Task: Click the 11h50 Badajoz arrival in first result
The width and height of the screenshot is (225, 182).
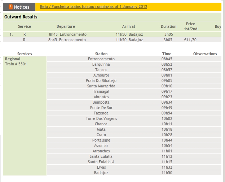Action: click(x=129, y=34)
